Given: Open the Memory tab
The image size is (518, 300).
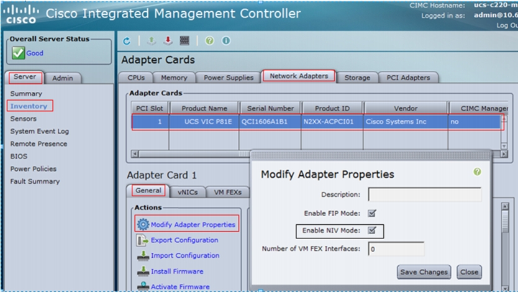Looking at the screenshot, I should pyautogui.click(x=174, y=78).
